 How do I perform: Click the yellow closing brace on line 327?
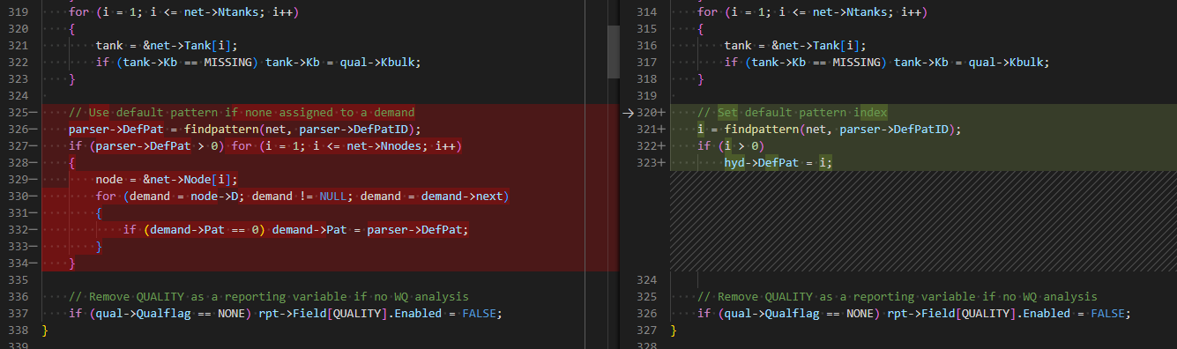[x=674, y=330]
